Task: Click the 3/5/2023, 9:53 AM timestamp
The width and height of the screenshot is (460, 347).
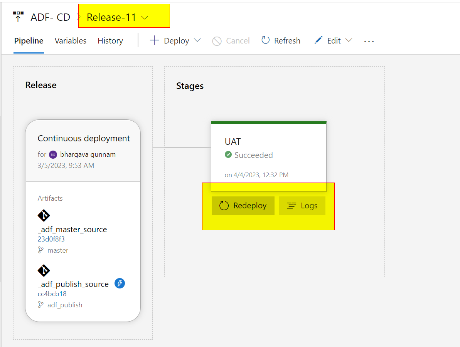Action: [x=66, y=166]
